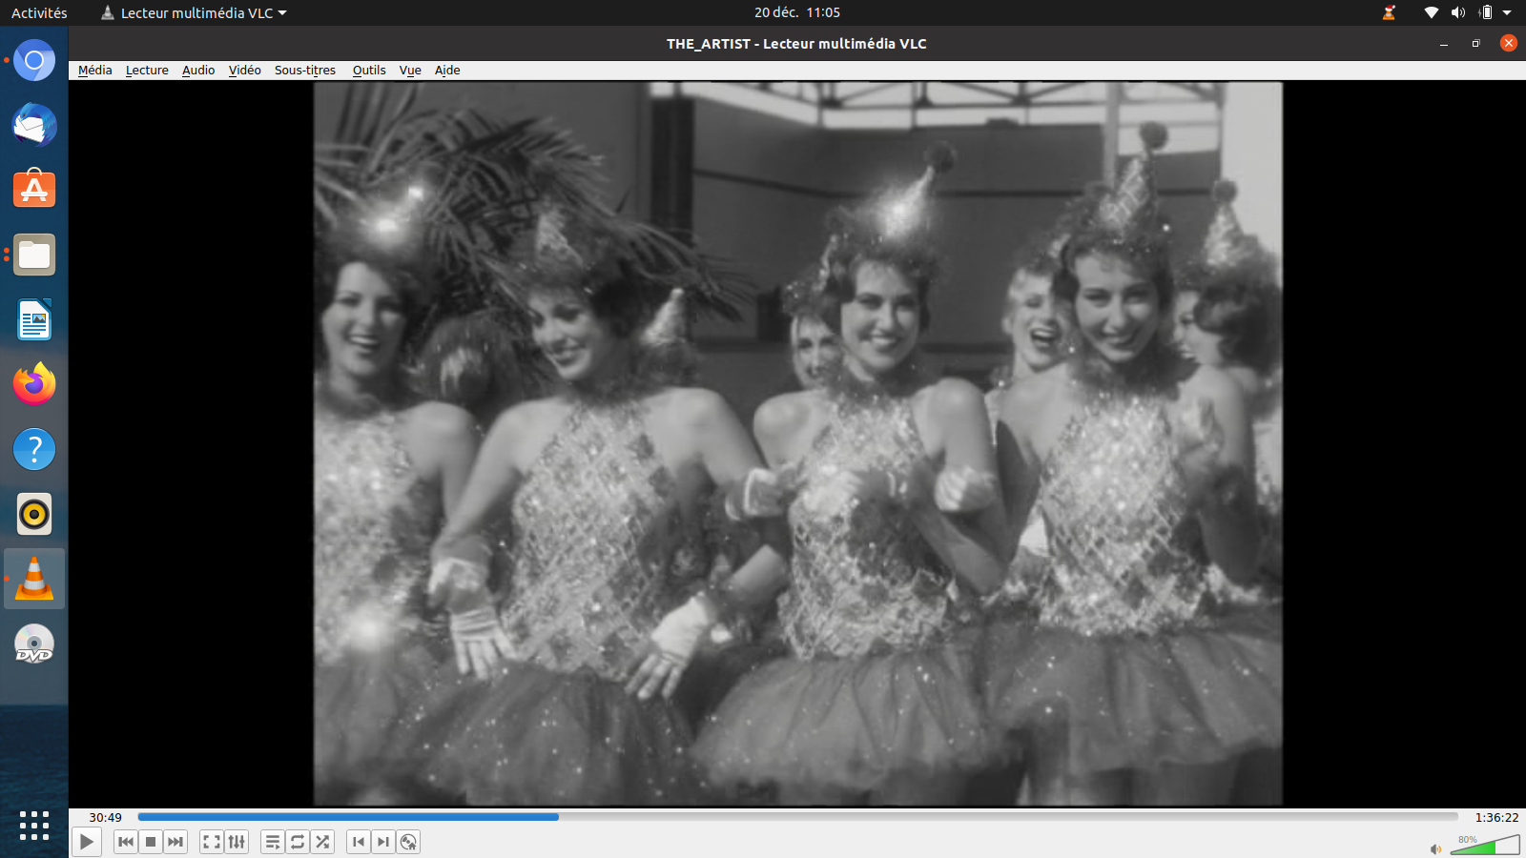Click Activités in the top bar
The width and height of the screenshot is (1526, 858).
click(x=39, y=12)
